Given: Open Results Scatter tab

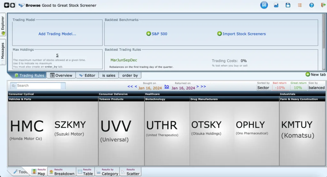Looking at the screenshot, I should pyautogui.click(x=130, y=172).
